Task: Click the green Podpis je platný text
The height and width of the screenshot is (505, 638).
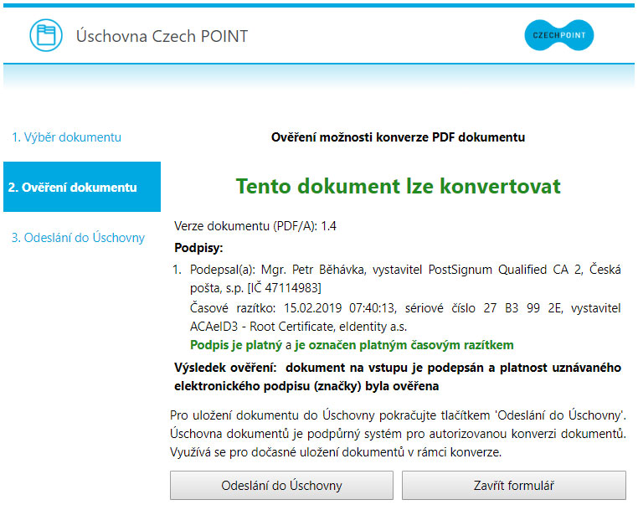Action: click(x=236, y=345)
